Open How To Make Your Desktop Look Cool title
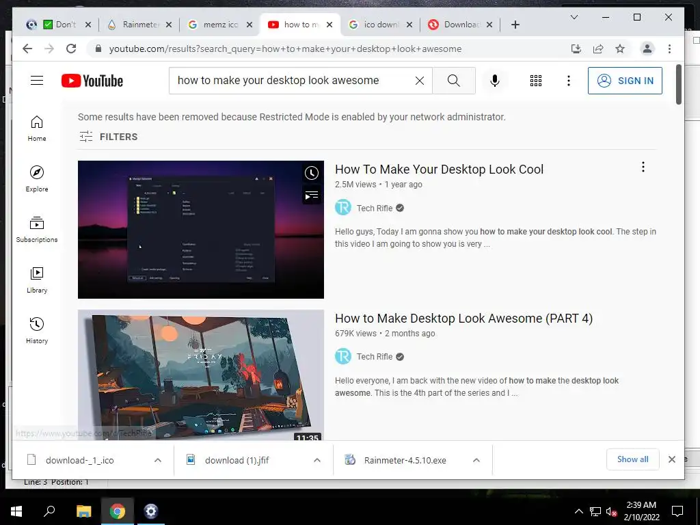 click(x=439, y=170)
